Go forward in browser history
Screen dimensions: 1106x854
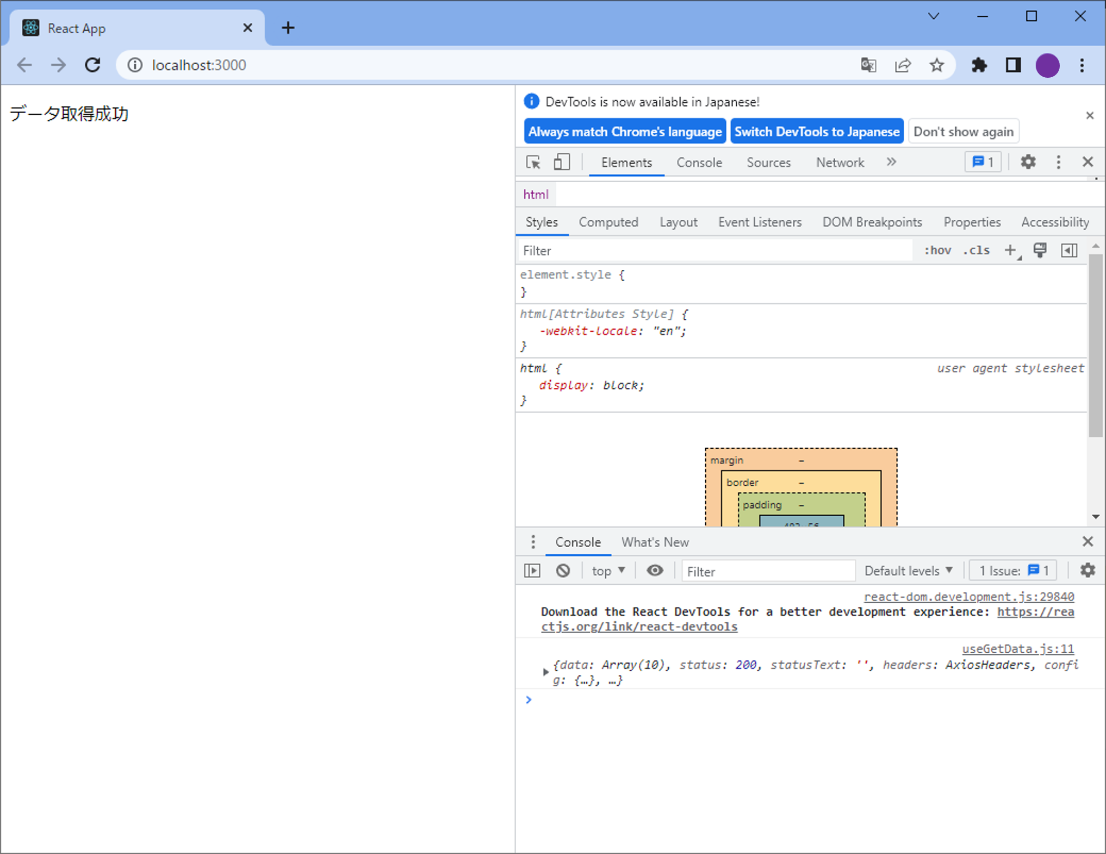click(x=58, y=65)
